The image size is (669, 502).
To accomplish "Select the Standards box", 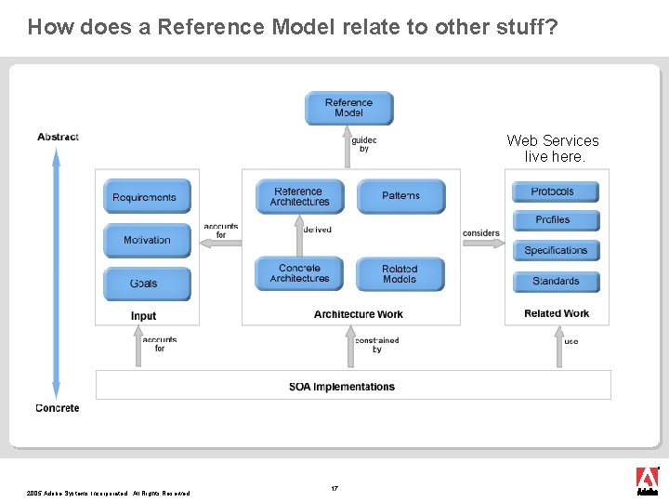I will [556, 282].
